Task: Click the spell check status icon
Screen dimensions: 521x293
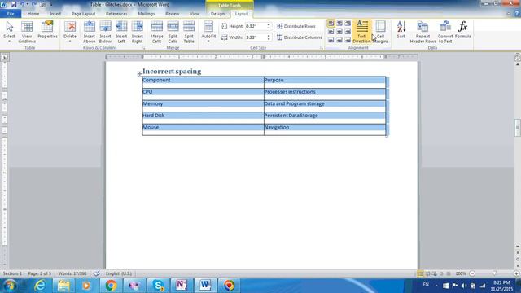Action: point(96,273)
